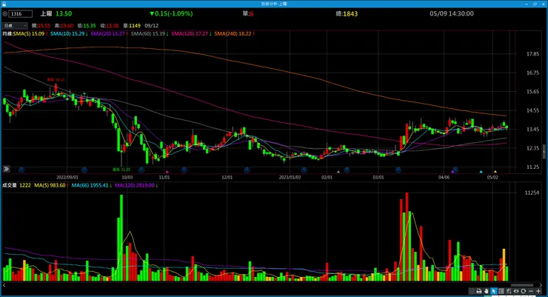Expand the panel with the double-chevron button
The image size is (548, 297).
click(x=6, y=169)
